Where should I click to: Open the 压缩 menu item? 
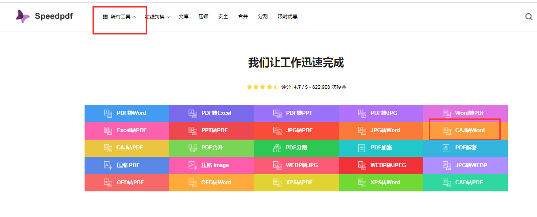click(203, 16)
